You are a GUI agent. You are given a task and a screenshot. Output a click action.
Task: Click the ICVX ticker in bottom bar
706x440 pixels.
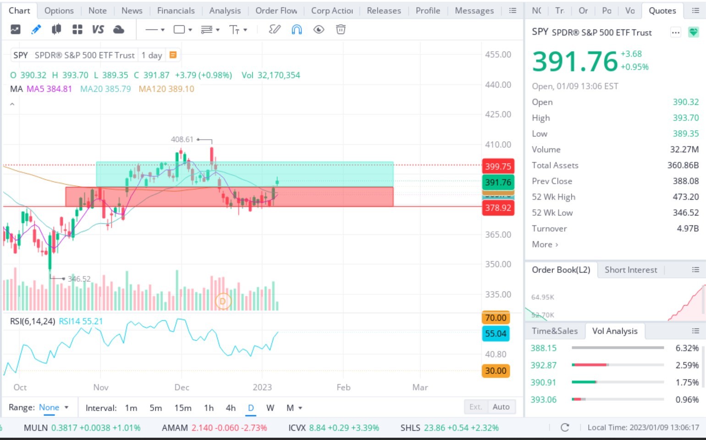pyautogui.click(x=297, y=428)
